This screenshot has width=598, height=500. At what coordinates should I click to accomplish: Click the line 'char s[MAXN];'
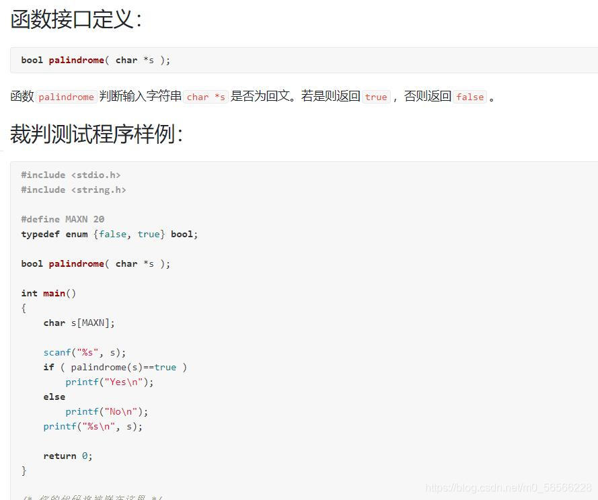pos(79,323)
